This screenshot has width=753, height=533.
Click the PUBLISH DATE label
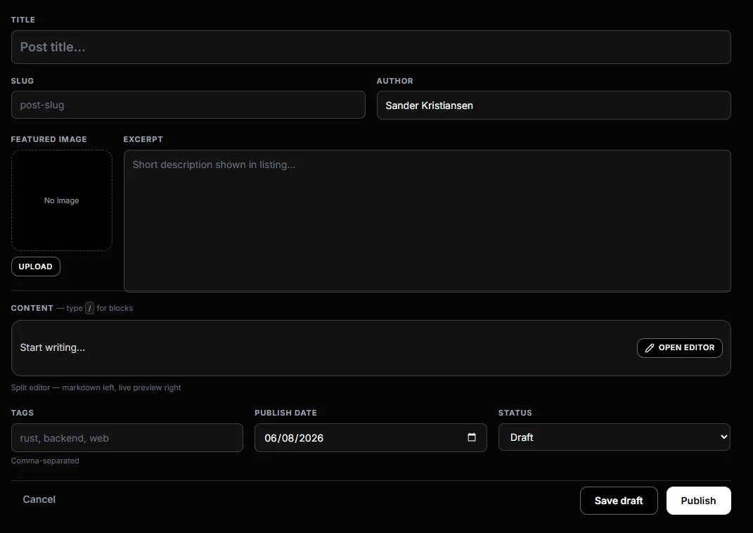(x=285, y=413)
